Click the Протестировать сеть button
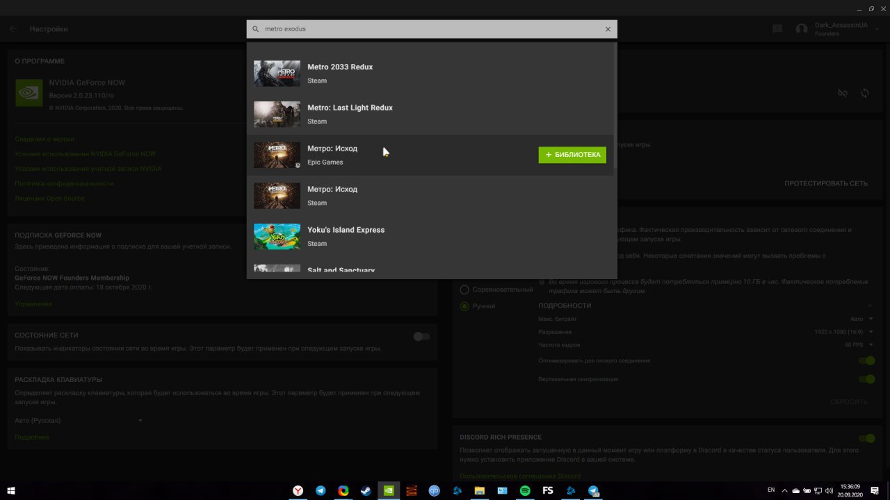Viewport: 890px width, 500px height. click(826, 183)
